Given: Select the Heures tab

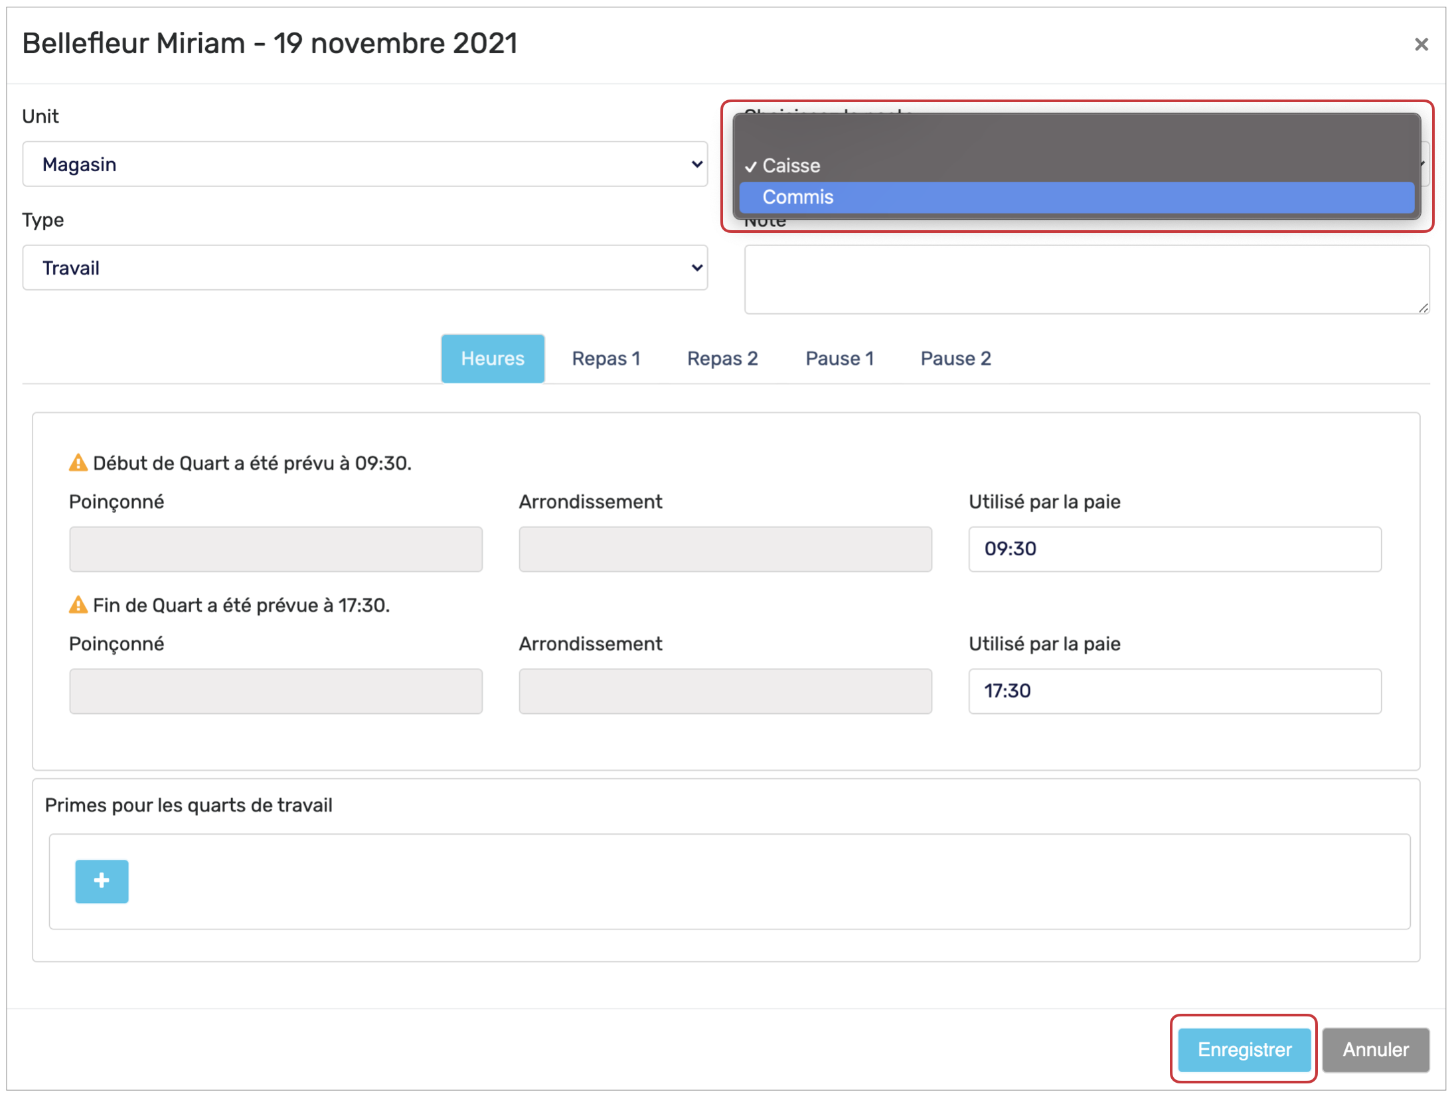Looking at the screenshot, I should pyautogui.click(x=493, y=358).
